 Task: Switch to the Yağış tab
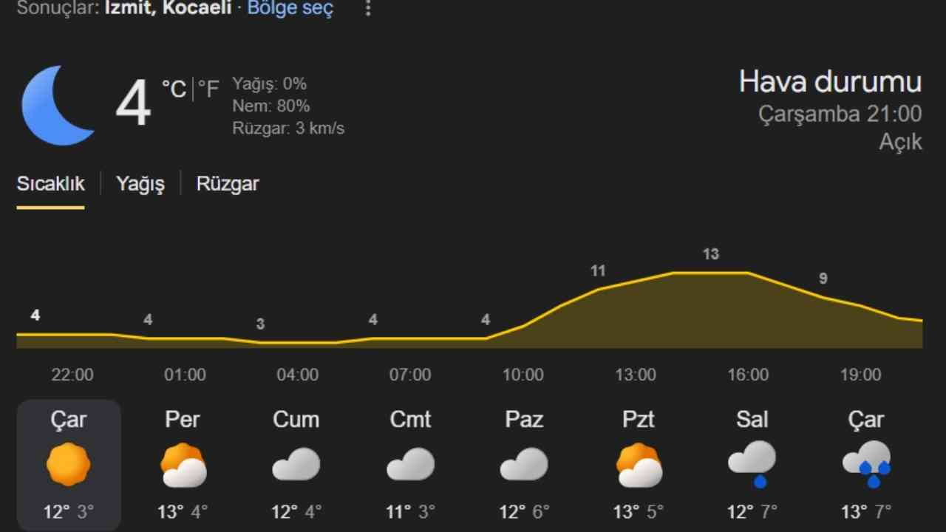click(140, 184)
